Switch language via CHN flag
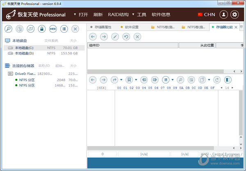Image resolution: width=246 pixels, height=171 pixels. pyautogui.click(x=207, y=15)
